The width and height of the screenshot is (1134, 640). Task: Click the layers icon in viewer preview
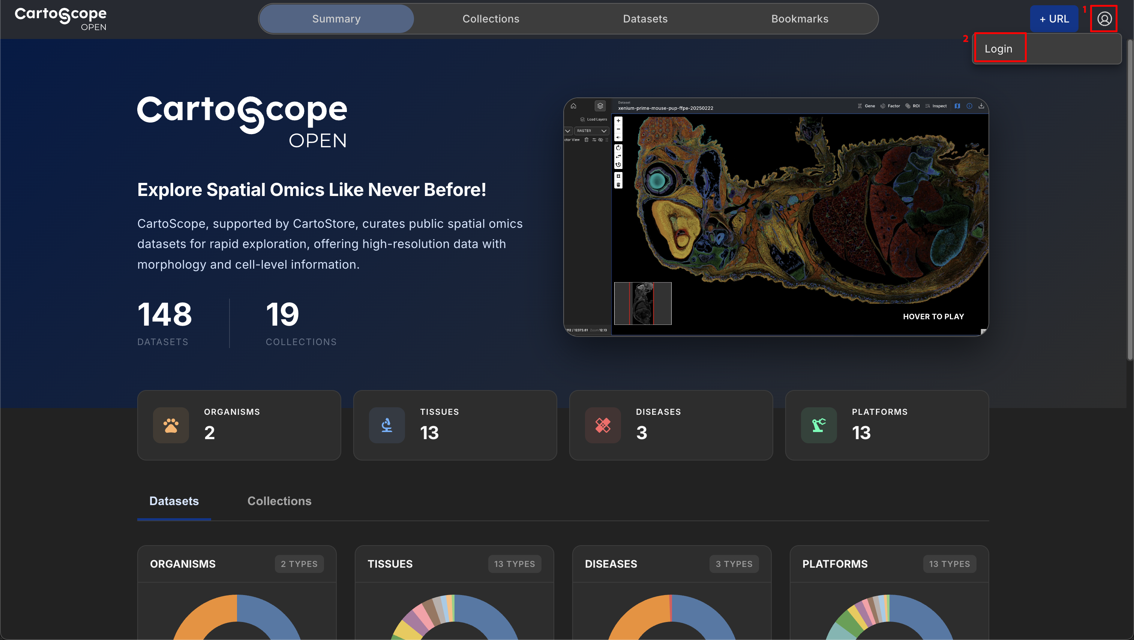coord(600,106)
